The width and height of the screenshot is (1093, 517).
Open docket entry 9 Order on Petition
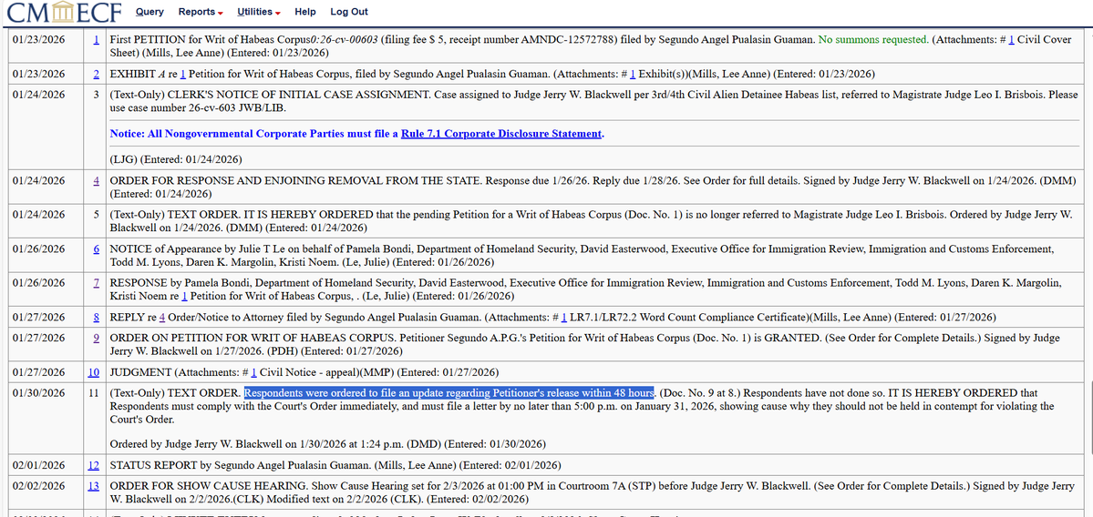point(97,339)
